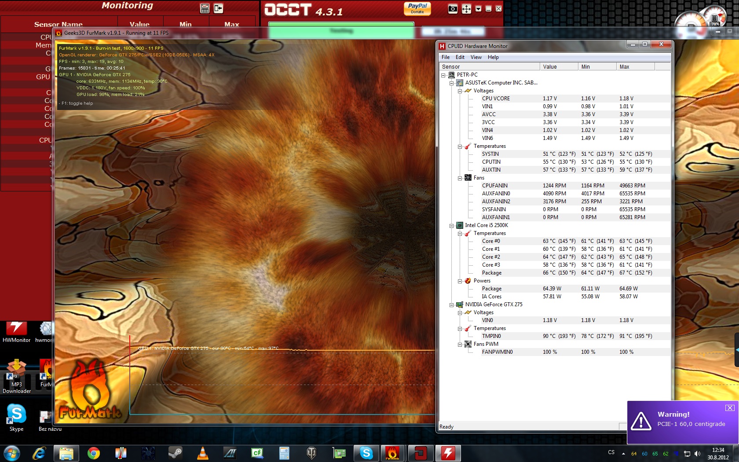Collapse ASUSTeK Computer INC. node

[x=451, y=83]
